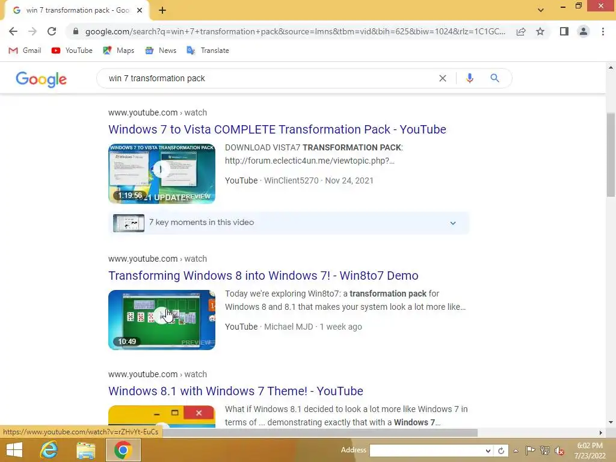Play Windows 7 to Vista video thumbnail
This screenshot has width=616, height=462.
tap(162, 174)
